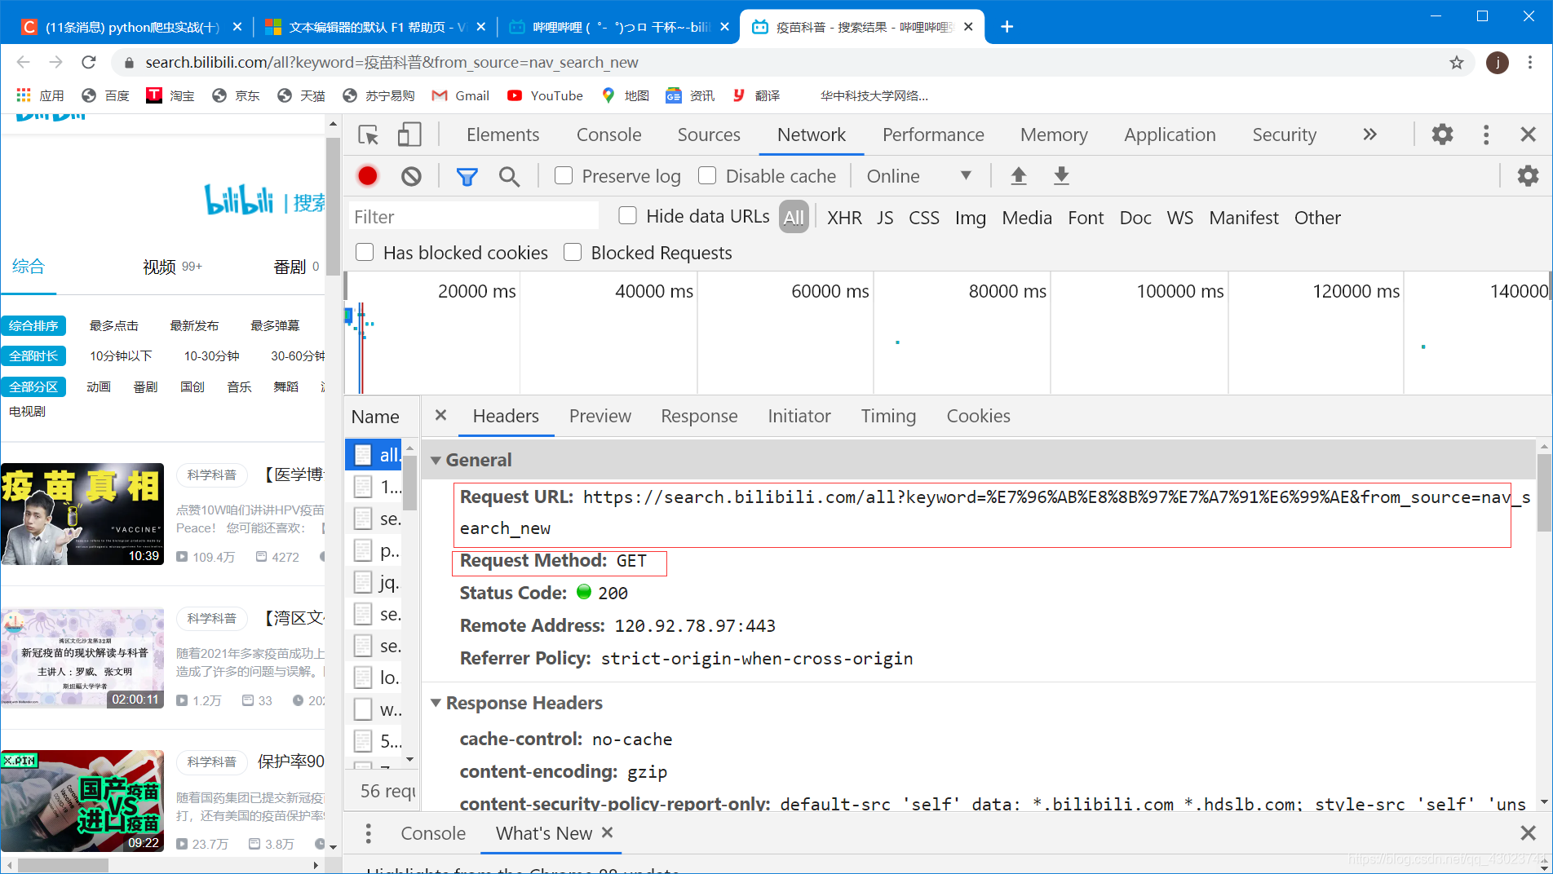Open the Gmail bookmark
1553x874 pixels.
461,95
